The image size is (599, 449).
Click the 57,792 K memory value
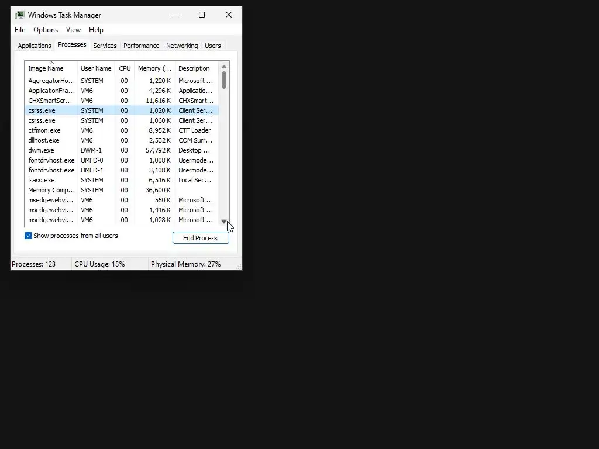(x=158, y=150)
